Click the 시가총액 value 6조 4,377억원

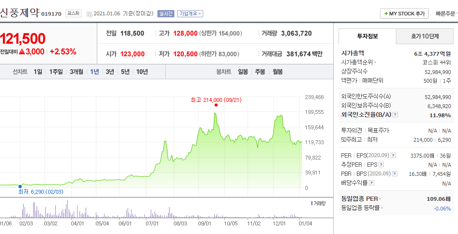pyautogui.click(x=432, y=53)
